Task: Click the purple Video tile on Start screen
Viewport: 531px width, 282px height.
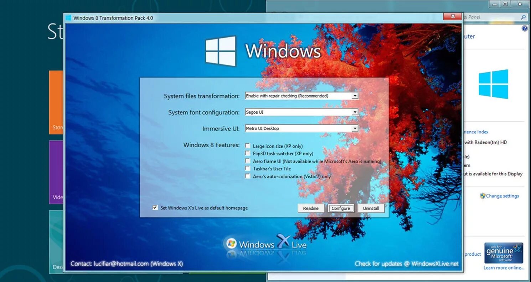Action: (x=56, y=172)
